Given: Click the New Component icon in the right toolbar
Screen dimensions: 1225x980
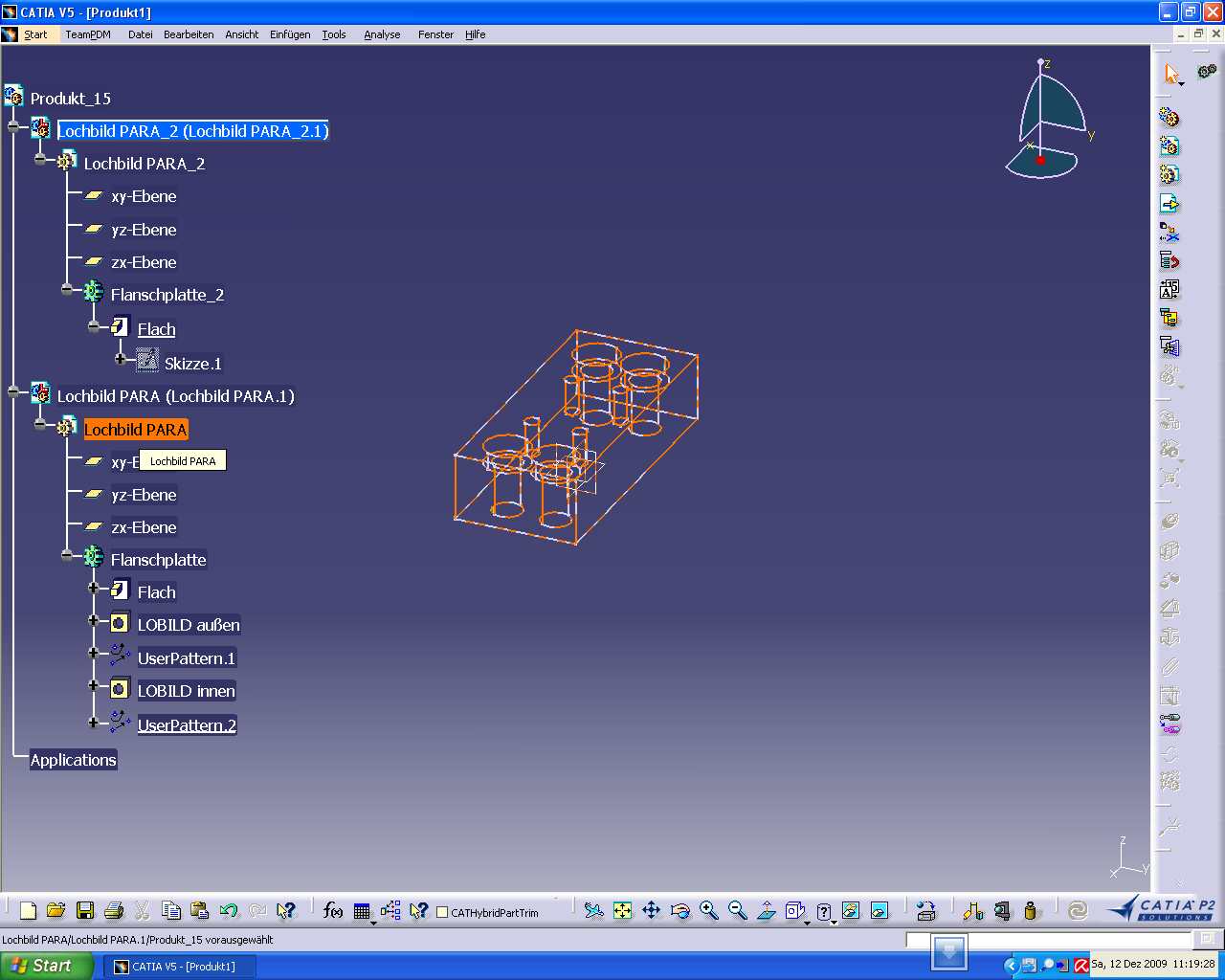Looking at the screenshot, I should pyautogui.click(x=1169, y=118).
